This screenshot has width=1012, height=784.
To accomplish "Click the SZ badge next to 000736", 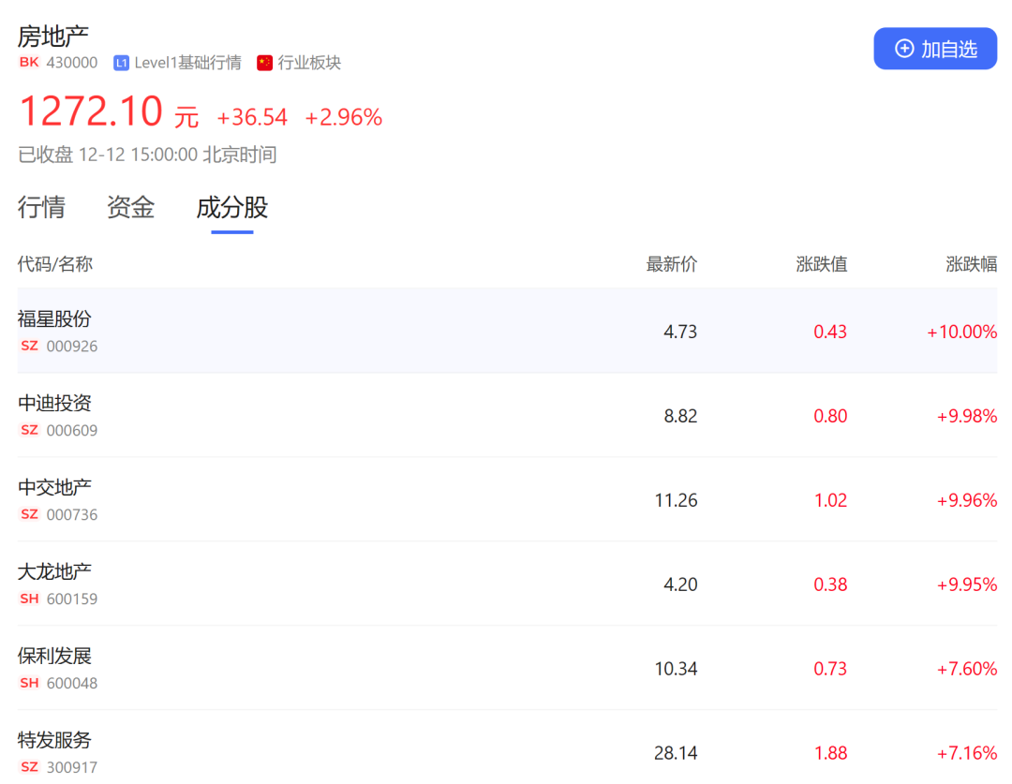I will tap(29, 514).
